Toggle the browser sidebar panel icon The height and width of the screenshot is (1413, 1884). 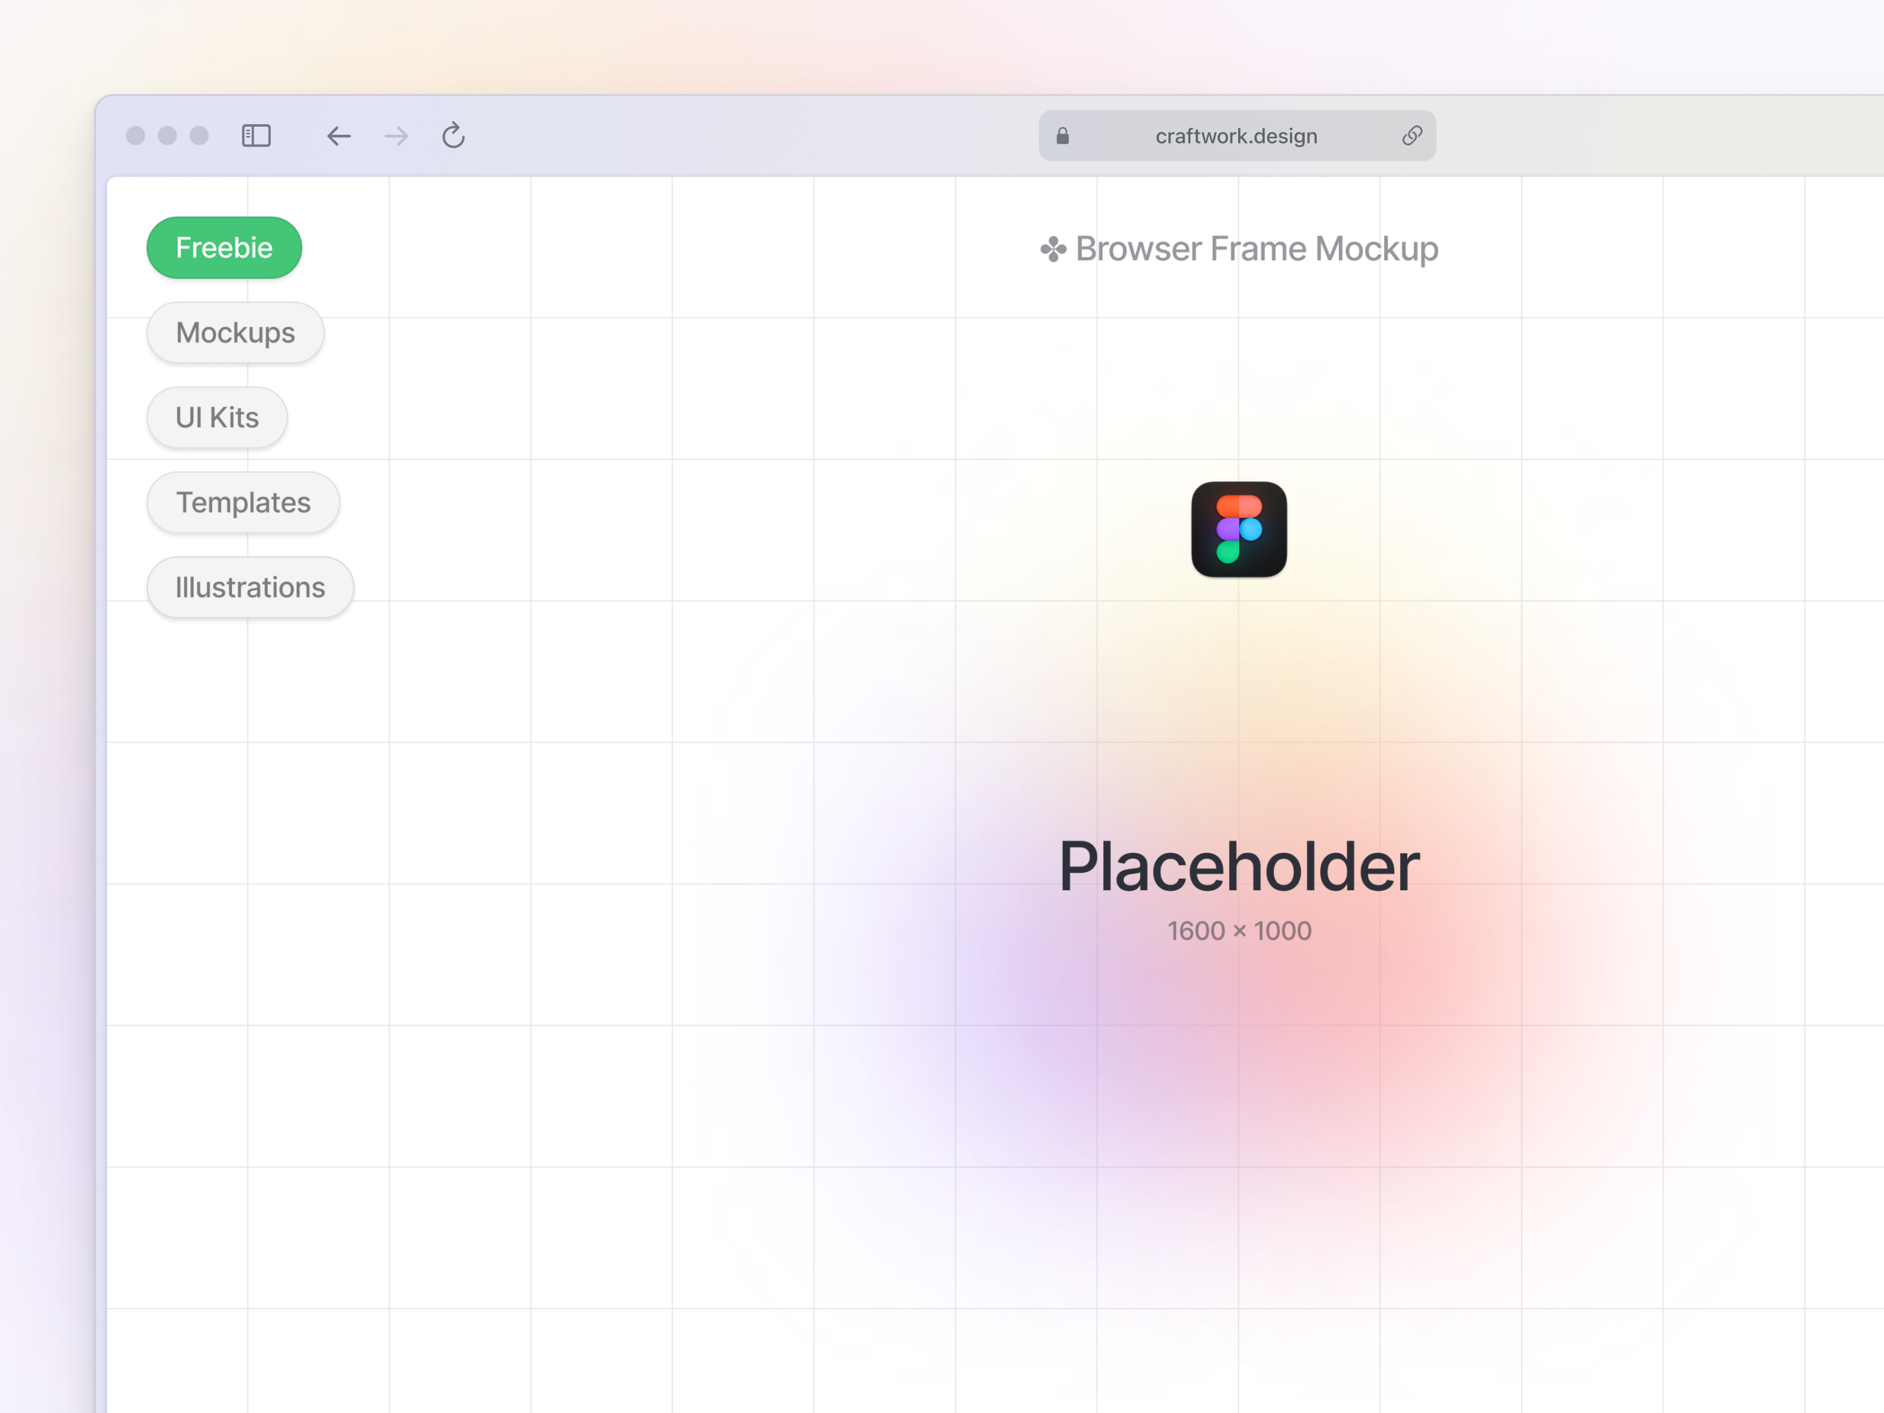pos(256,135)
